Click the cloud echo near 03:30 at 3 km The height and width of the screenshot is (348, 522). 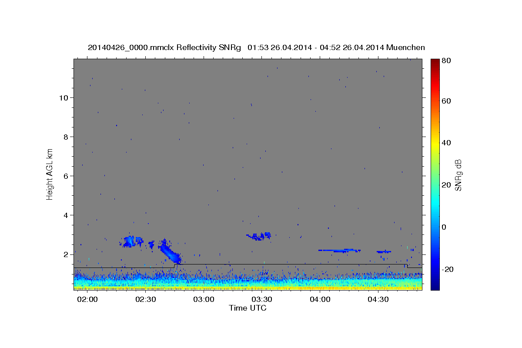click(259, 236)
